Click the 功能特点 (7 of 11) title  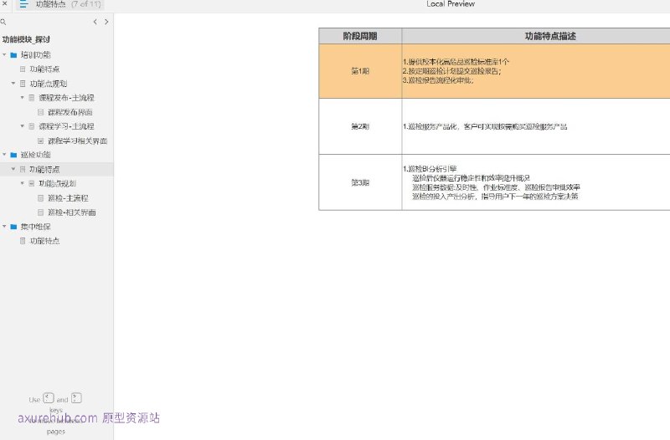click(x=69, y=4)
